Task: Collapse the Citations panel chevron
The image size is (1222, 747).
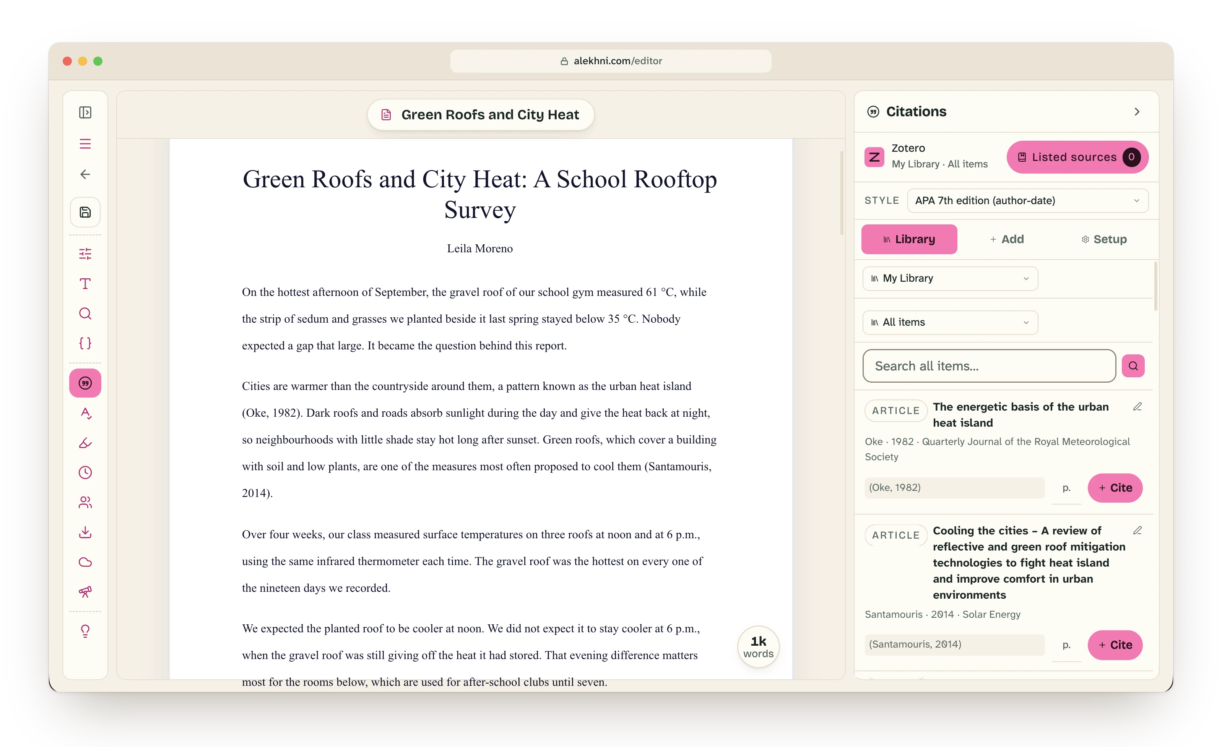Action: [1137, 112]
